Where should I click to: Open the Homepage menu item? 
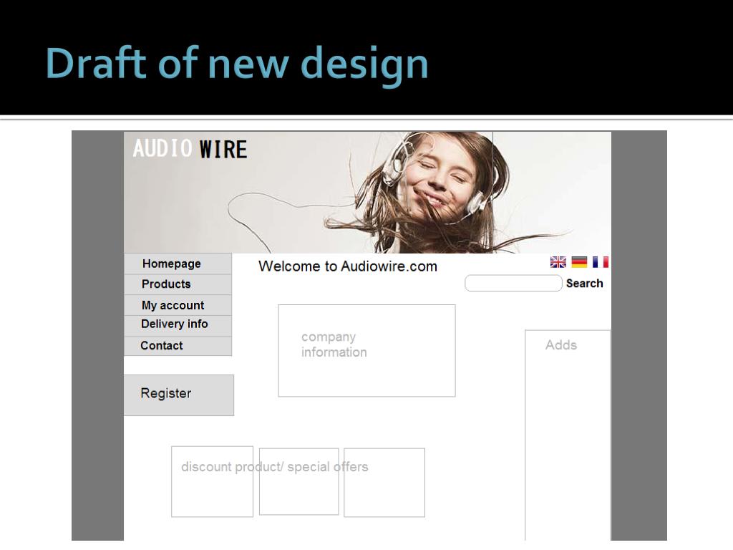pyautogui.click(x=178, y=264)
